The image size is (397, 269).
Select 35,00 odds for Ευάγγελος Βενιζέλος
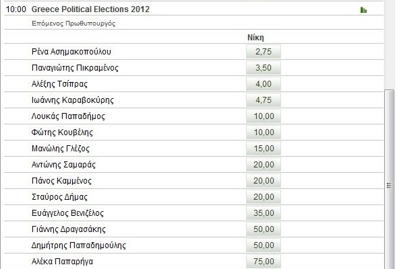click(264, 213)
